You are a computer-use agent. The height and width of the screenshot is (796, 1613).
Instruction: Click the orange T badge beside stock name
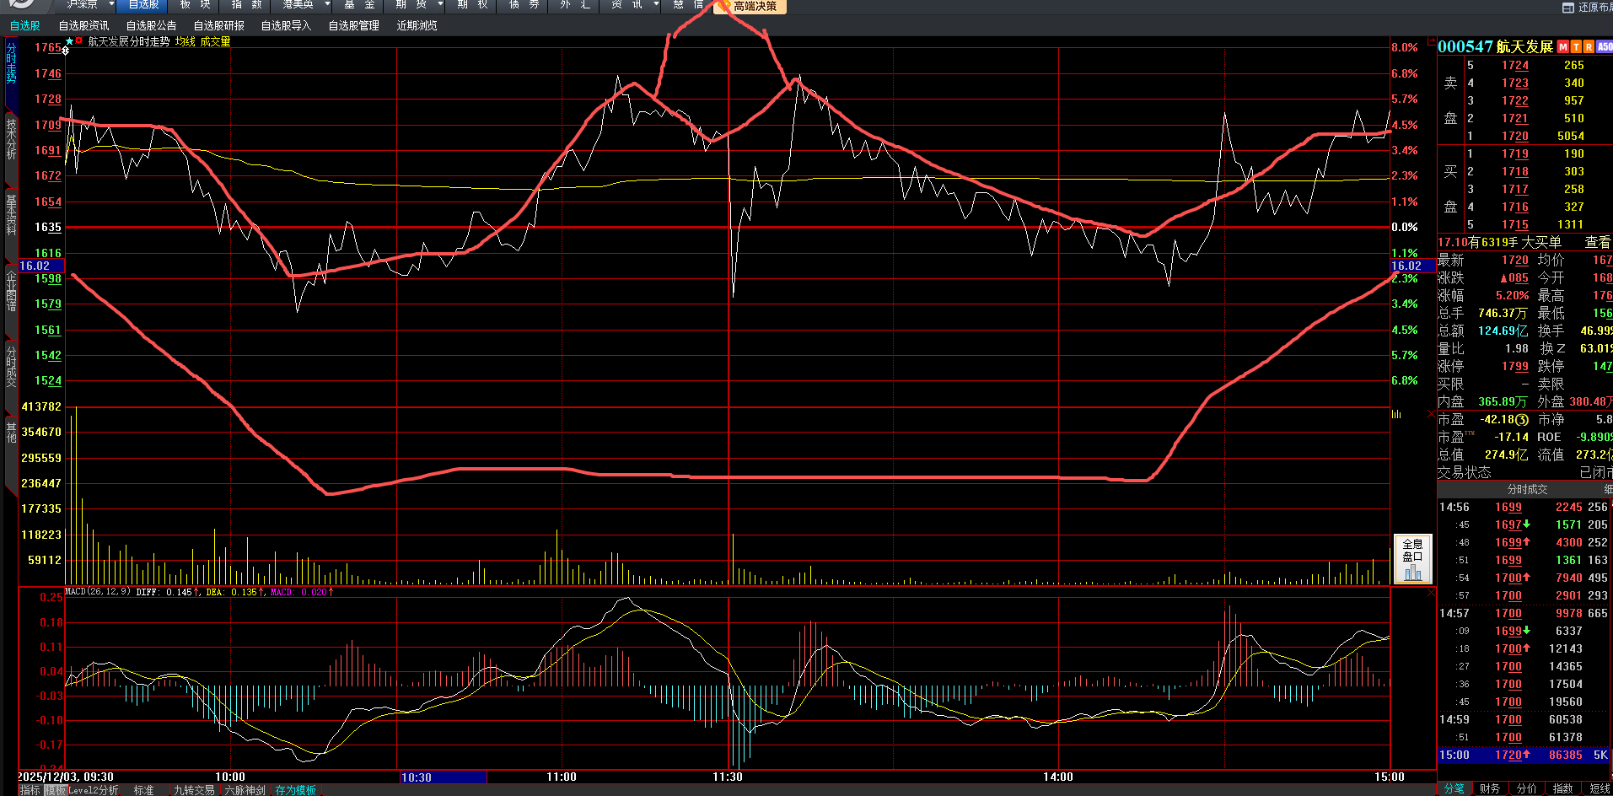pos(1576,47)
